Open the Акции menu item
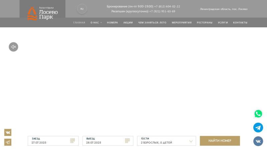The image size is (267, 150). [x=128, y=23]
